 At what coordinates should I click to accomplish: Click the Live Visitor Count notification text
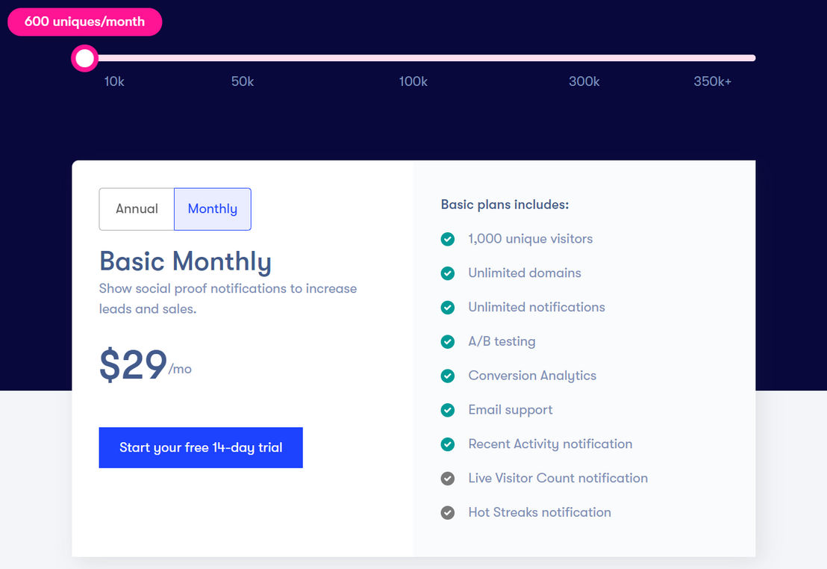click(x=558, y=478)
